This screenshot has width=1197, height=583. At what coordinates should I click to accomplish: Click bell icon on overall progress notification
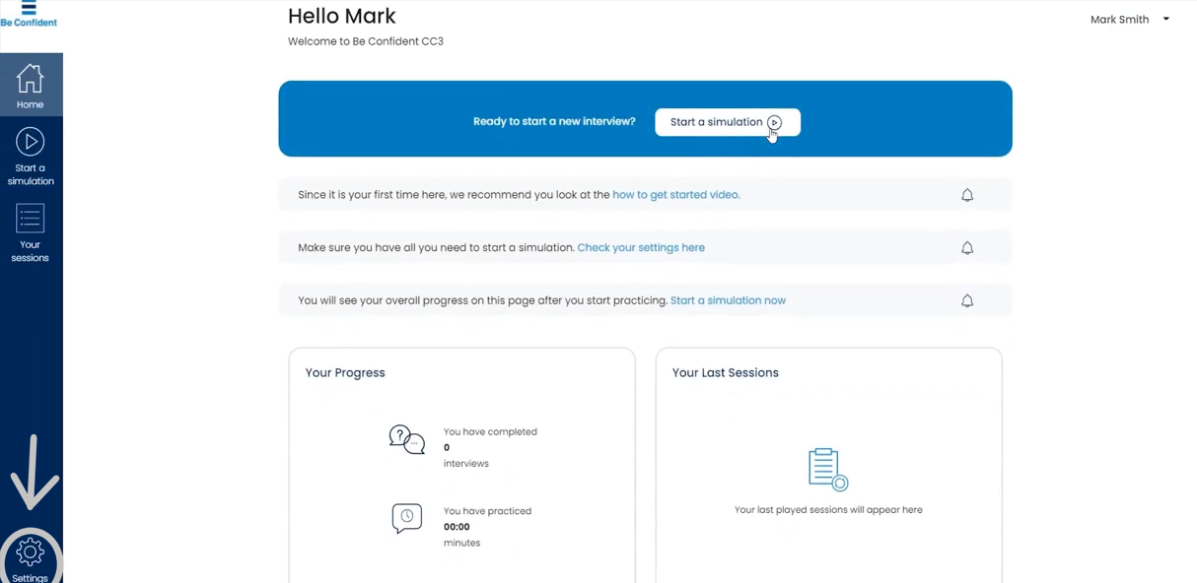967,300
